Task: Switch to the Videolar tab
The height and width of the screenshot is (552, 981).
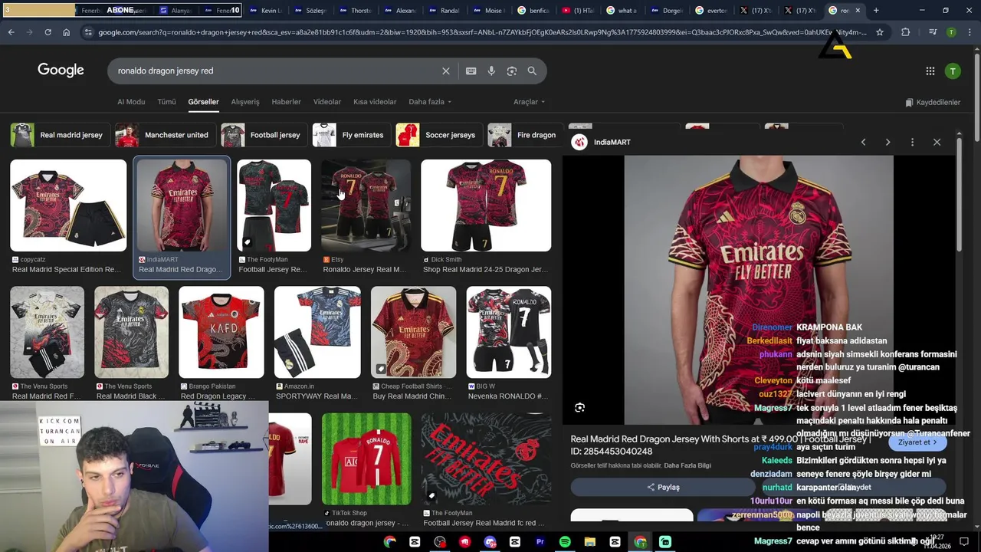Action: tap(327, 102)
